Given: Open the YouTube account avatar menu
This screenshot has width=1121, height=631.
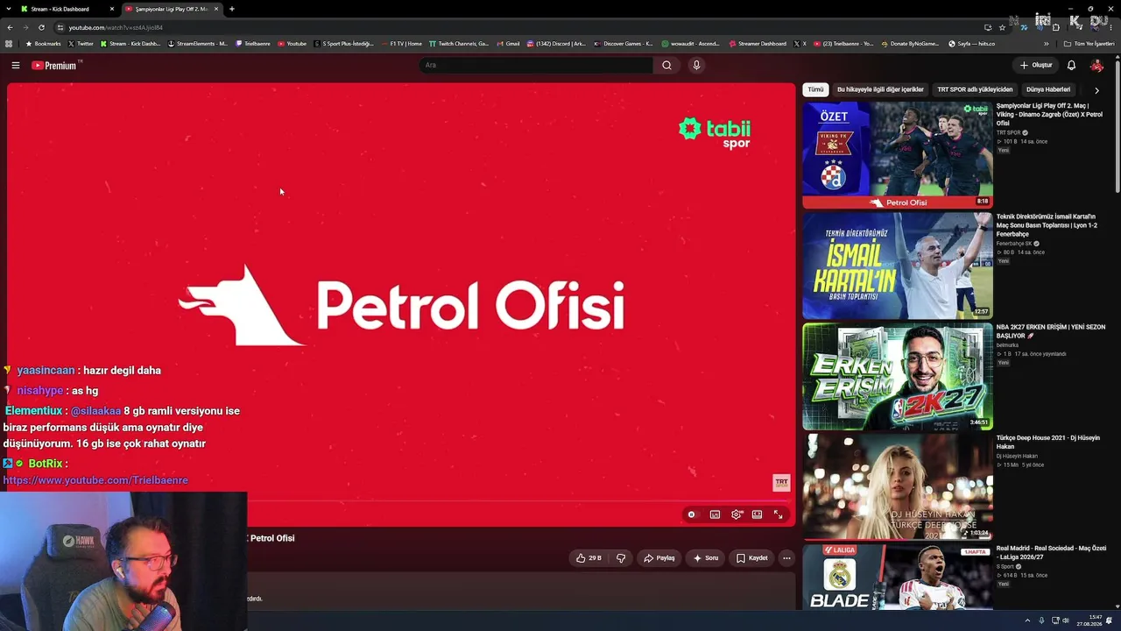Looking at the screenshot, I should click(1096, 65).
